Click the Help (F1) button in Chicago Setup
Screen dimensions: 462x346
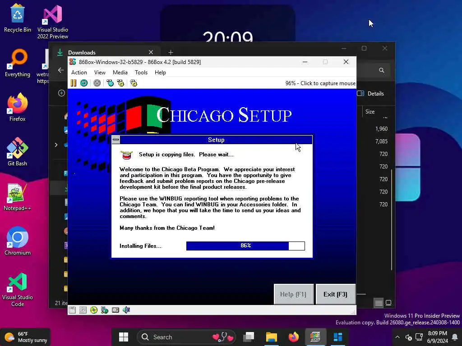293,294
